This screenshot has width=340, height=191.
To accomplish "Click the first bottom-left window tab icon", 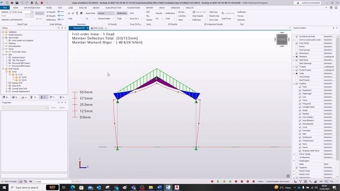I will (5, 97).
